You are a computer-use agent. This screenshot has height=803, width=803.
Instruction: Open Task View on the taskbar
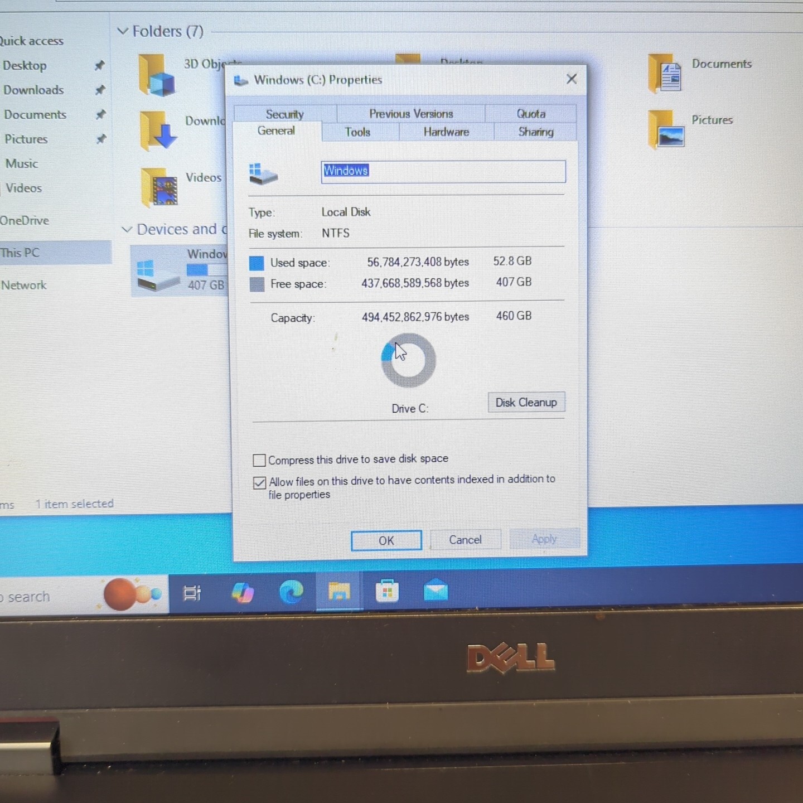[192, 593]
